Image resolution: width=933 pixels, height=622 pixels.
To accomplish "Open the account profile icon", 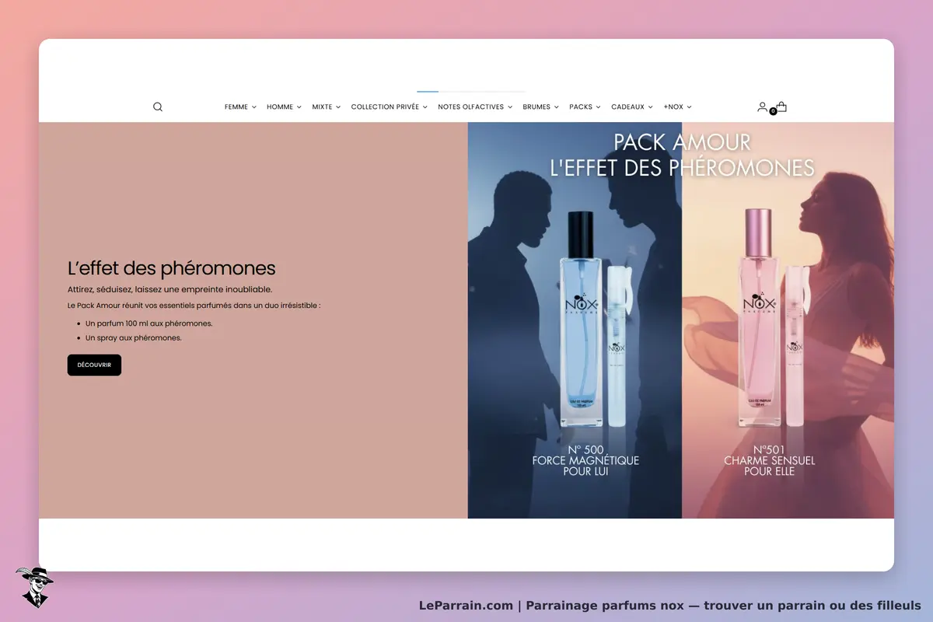I will [762, 107].
